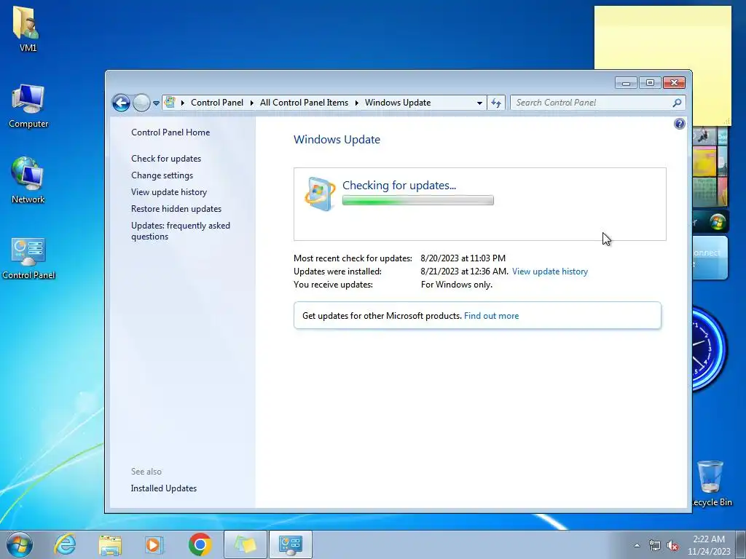Show hidden tray icons arrow
Screen dimensions: 746x559
click(x=637, y=545)
